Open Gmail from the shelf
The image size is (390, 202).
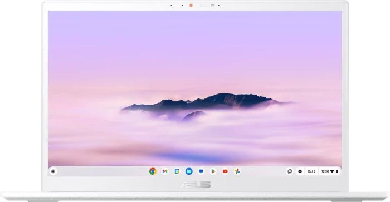point(165,171)
